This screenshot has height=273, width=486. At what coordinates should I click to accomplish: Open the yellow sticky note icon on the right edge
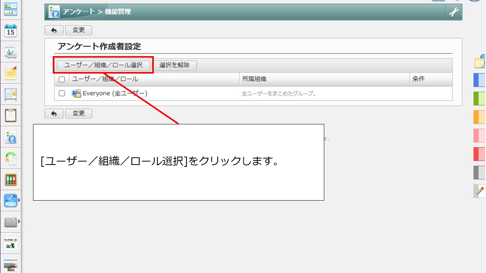(x=480, y=62)
